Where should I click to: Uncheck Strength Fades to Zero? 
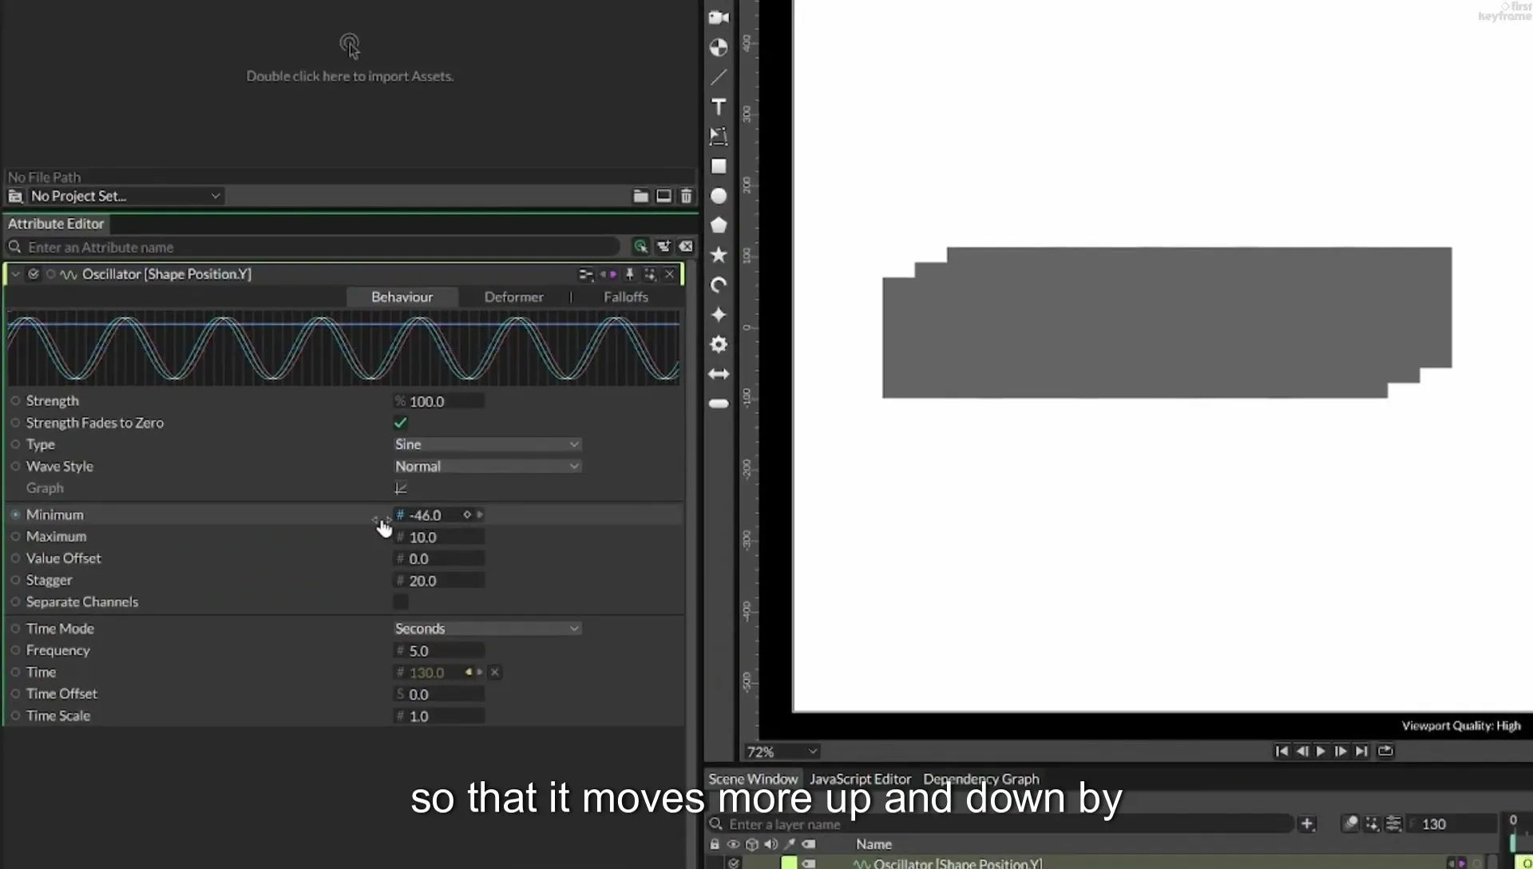(x=401, y=423)
